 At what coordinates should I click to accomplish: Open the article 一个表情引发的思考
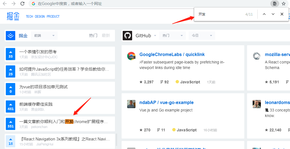(x=38, y=52)
